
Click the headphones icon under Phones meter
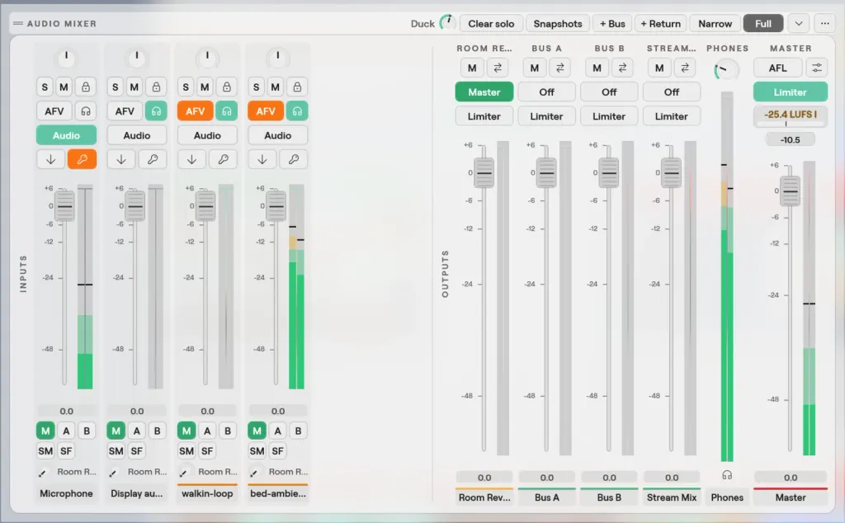coord(727,475)
